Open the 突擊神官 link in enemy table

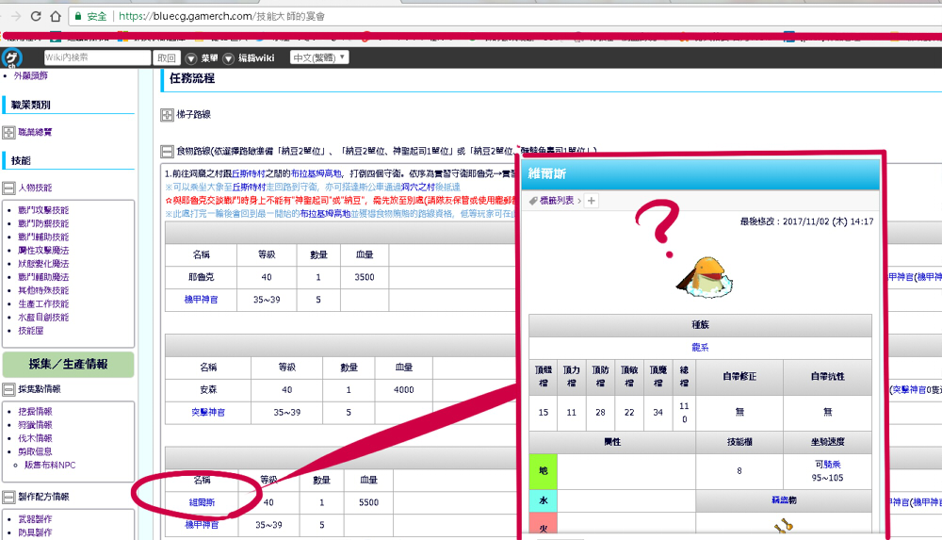(208, 413)
